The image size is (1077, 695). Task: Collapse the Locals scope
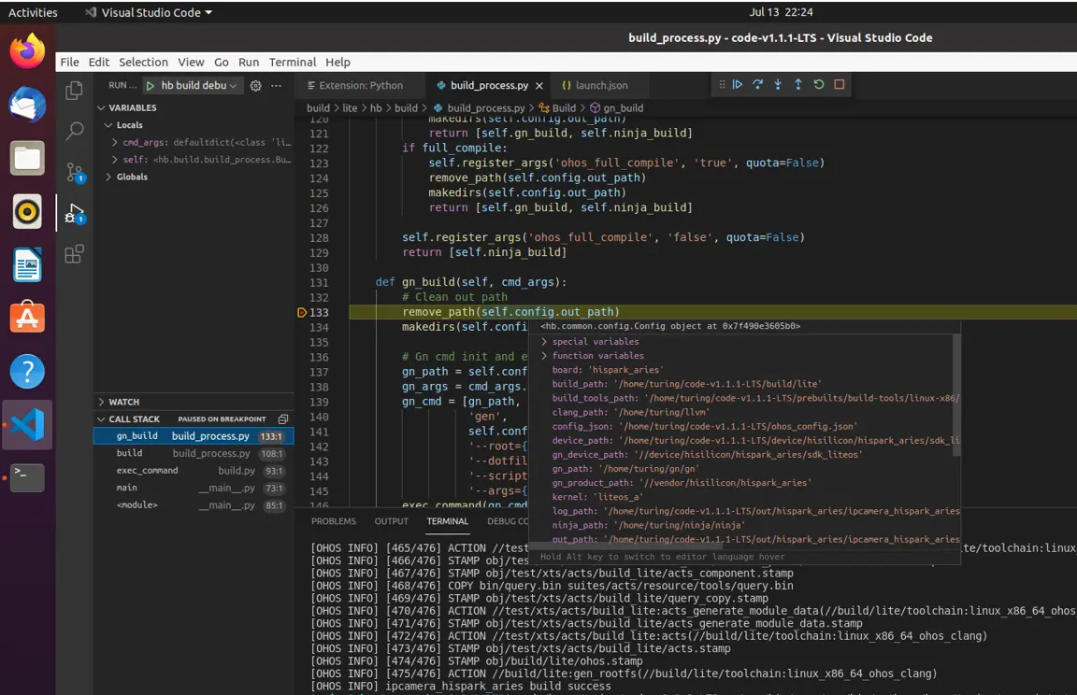(108, 125)
